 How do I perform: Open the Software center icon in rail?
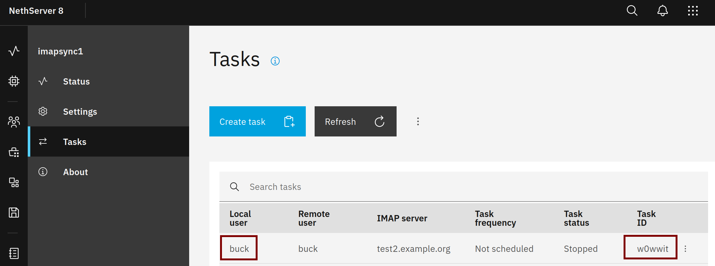click(14, 152)
